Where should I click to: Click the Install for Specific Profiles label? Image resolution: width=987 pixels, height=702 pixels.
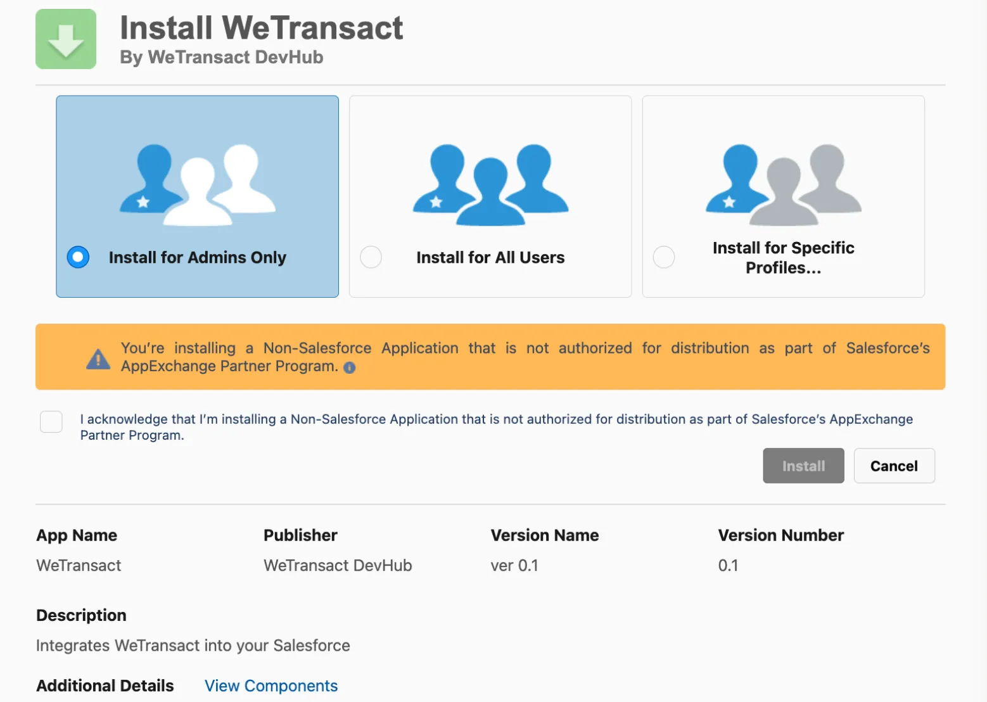coord(784,258)
